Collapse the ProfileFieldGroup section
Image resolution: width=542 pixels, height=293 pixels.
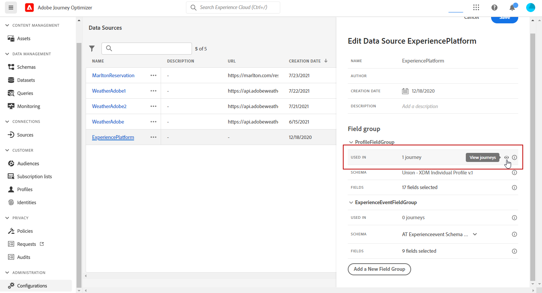click(x=351, y=142)
